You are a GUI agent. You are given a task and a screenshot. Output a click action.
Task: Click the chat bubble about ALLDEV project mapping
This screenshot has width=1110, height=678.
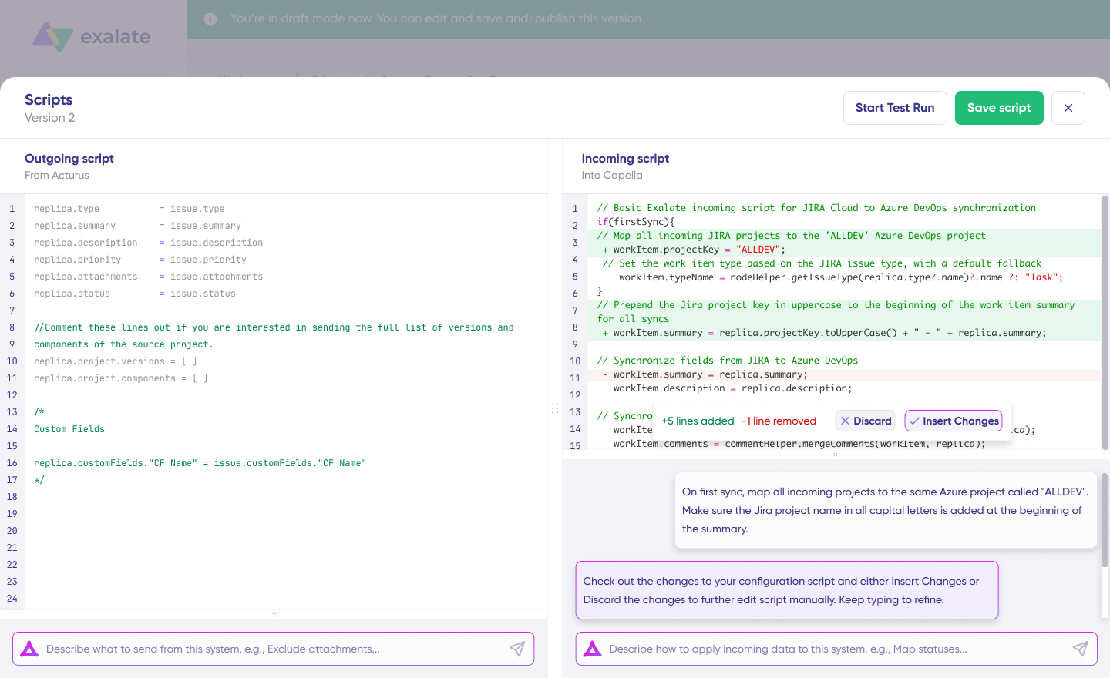885,510
